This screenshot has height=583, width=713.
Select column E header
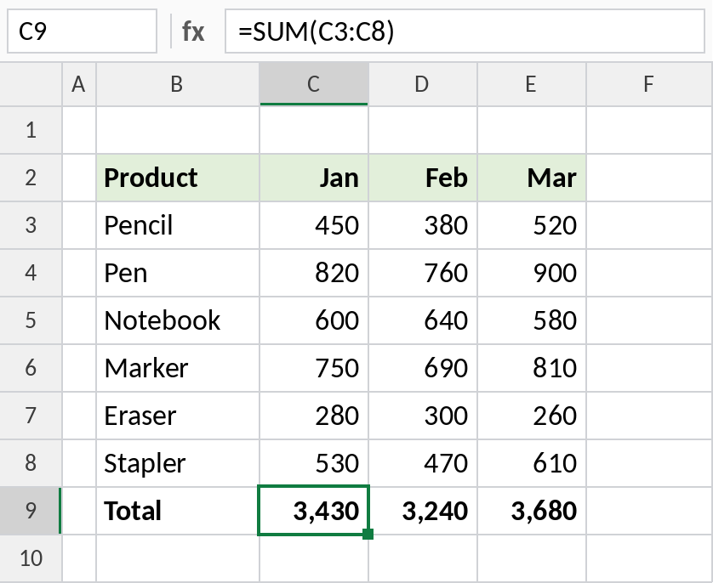coord(532,84)
